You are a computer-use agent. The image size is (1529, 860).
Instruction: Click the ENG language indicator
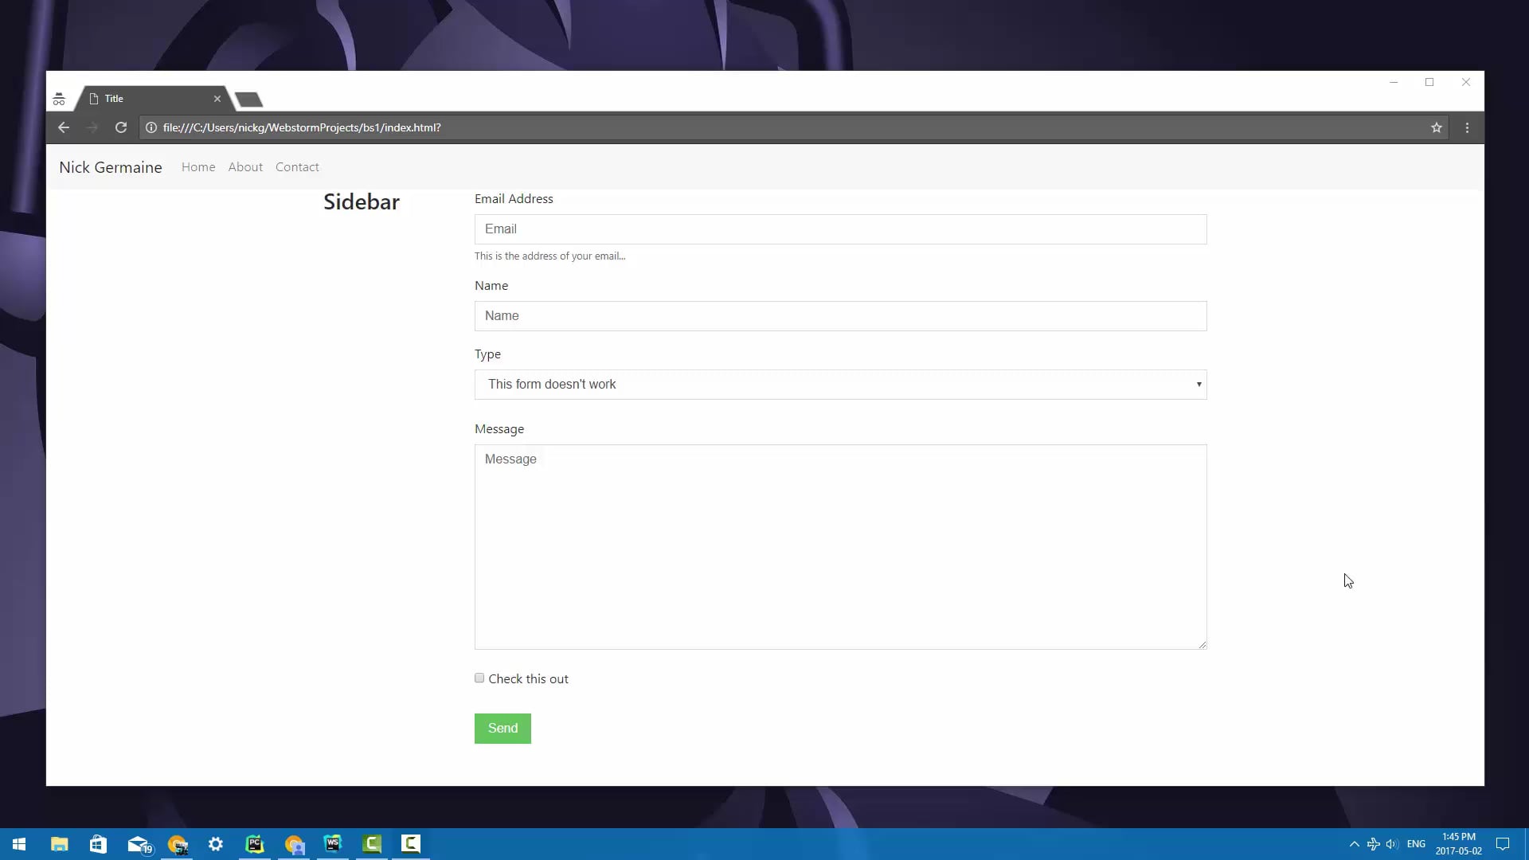[1415, 843]
